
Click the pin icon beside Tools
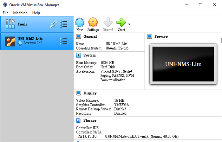[x=53, y=24]
